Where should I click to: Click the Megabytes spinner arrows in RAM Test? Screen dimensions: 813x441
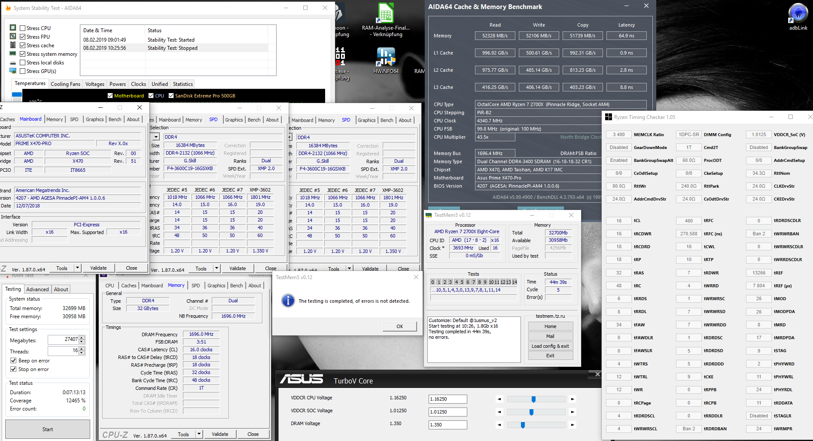82,340
